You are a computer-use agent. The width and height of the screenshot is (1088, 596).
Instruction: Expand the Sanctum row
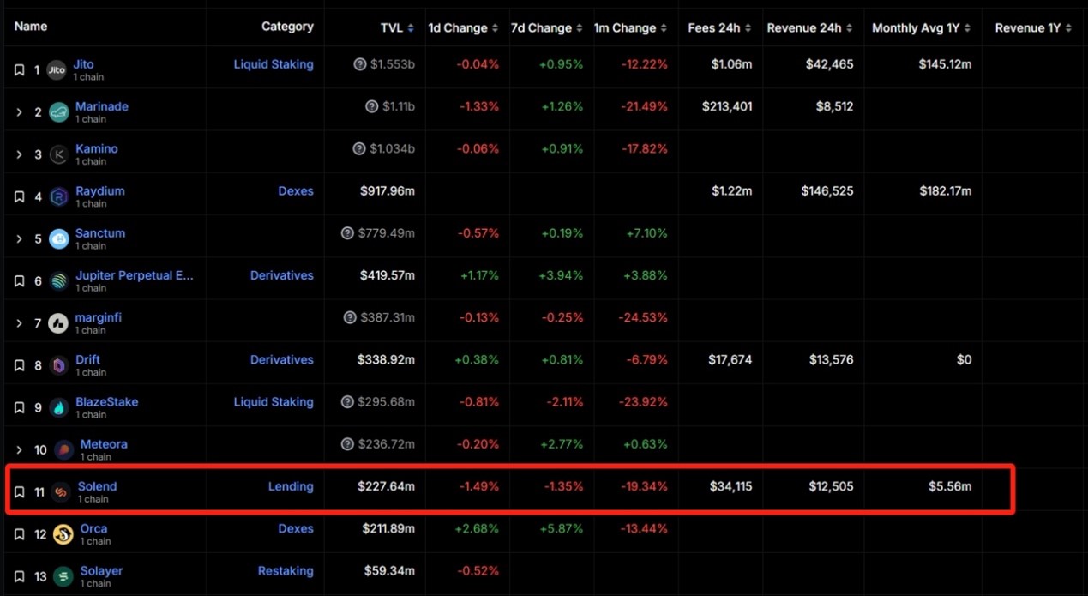19,239
